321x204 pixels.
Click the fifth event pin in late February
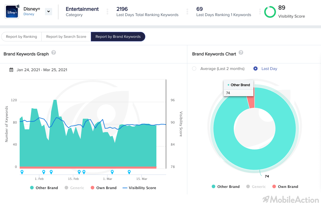click(x=84, y=172)
